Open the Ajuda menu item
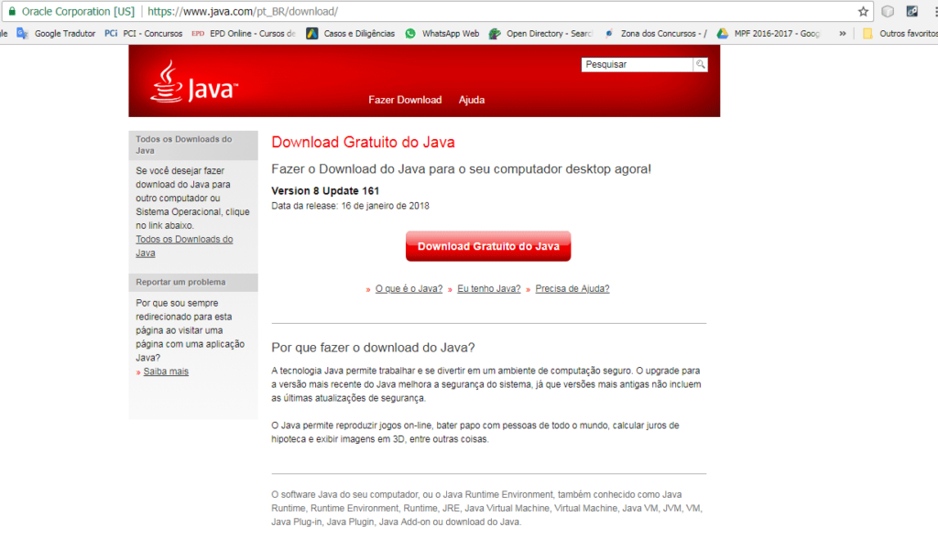Image resolution: width=938 pixels, height=538 pixels. (x=472, y=100)
